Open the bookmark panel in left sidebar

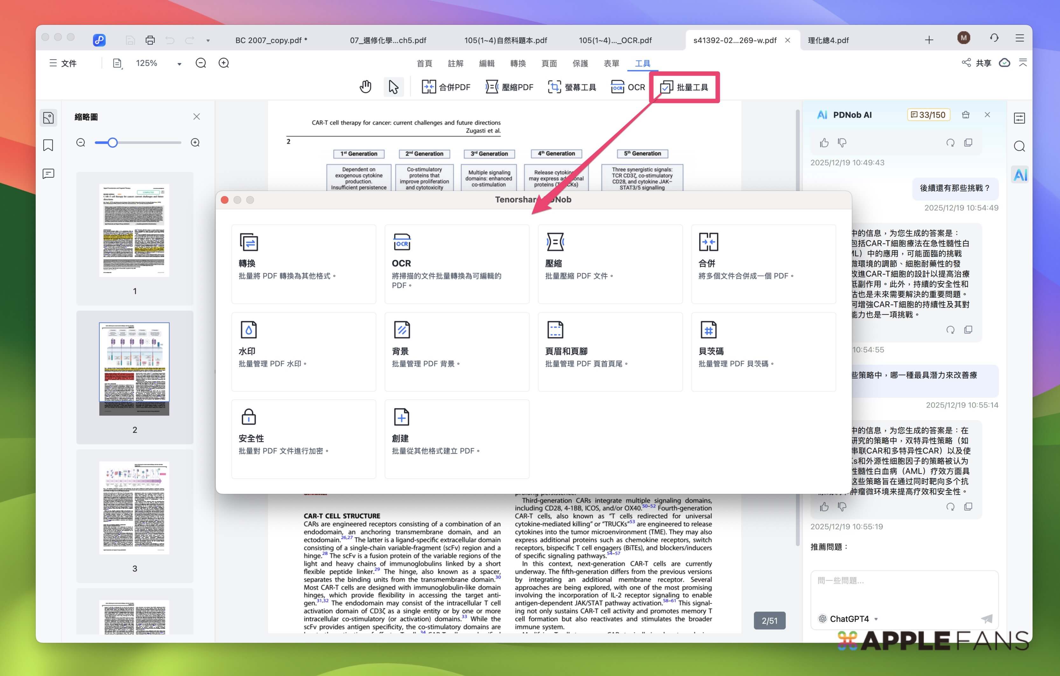[48, 145]
